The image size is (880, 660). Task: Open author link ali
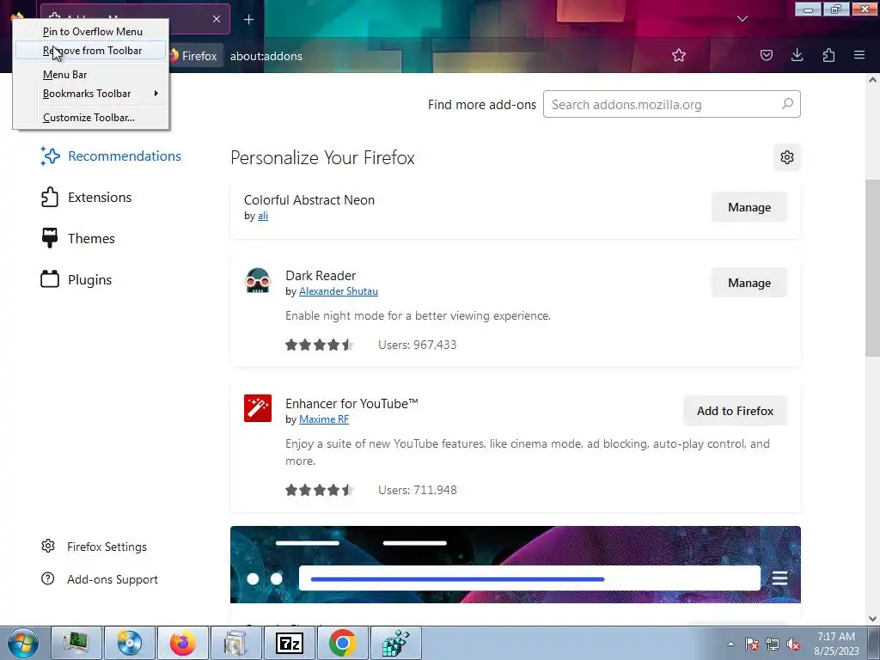pos(263,216)
